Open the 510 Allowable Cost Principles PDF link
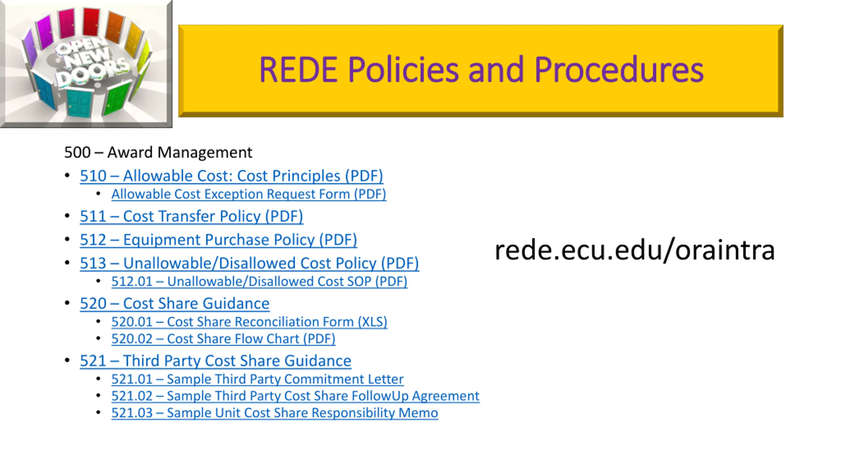The image size is (841, 473). click(232, 176)
